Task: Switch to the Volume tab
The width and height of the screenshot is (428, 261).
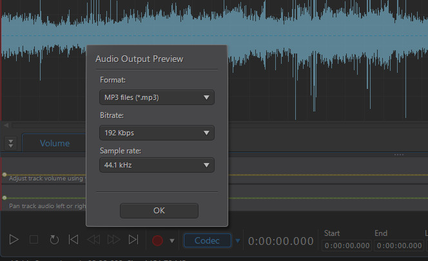Action: pos(55,143)
